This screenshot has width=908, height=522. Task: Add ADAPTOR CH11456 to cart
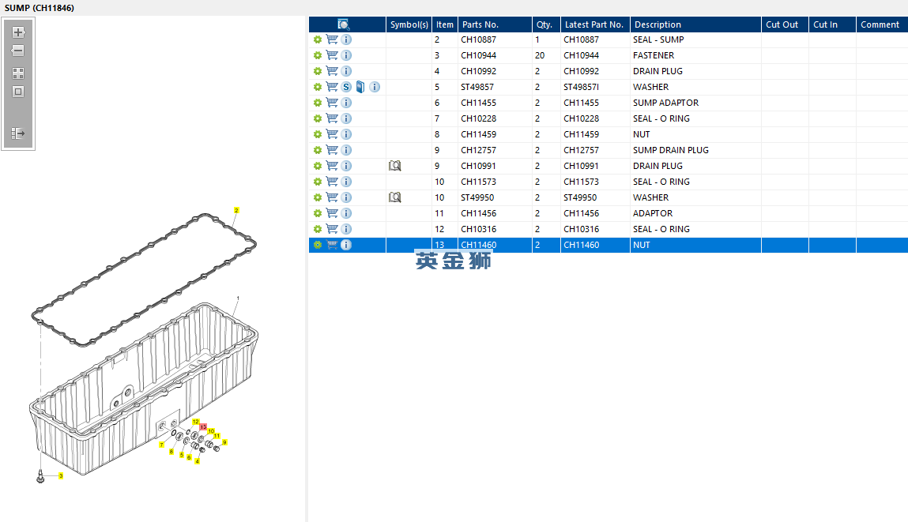(x=332, y=213)
